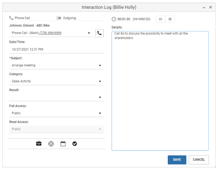Click the briefcase opportunity icon
The width and height of the screenshot is (218, 170).
coord(39,144)
